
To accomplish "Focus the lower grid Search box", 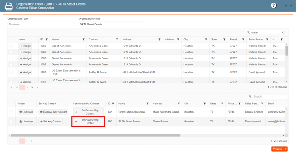I will [x=267, y=97].
